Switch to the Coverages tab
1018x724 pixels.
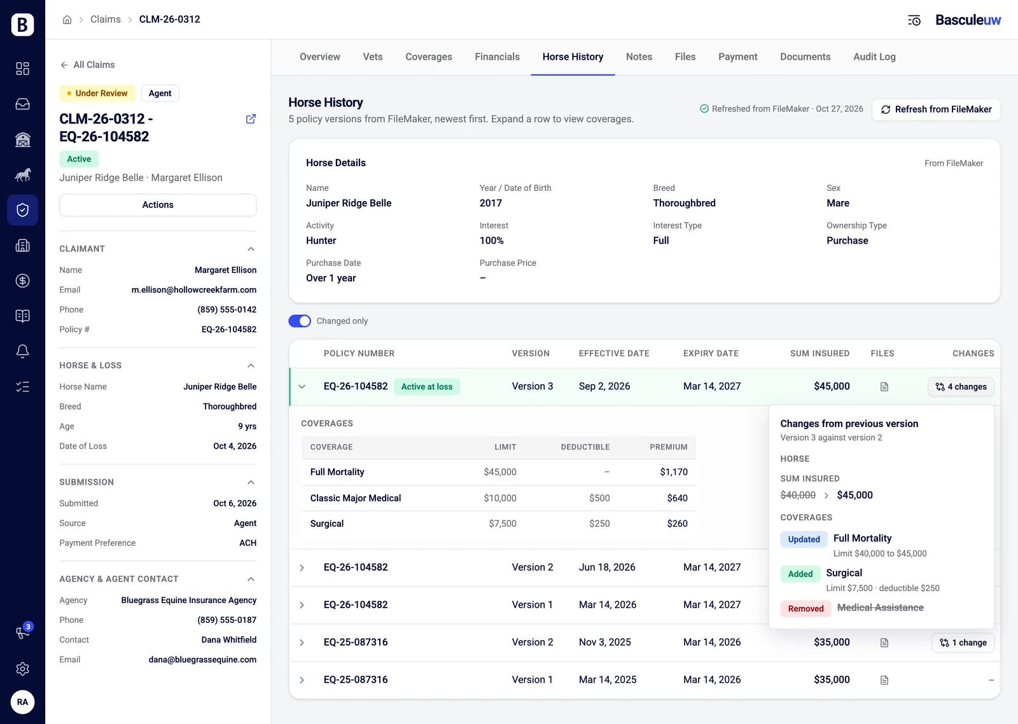coord(429,57)
